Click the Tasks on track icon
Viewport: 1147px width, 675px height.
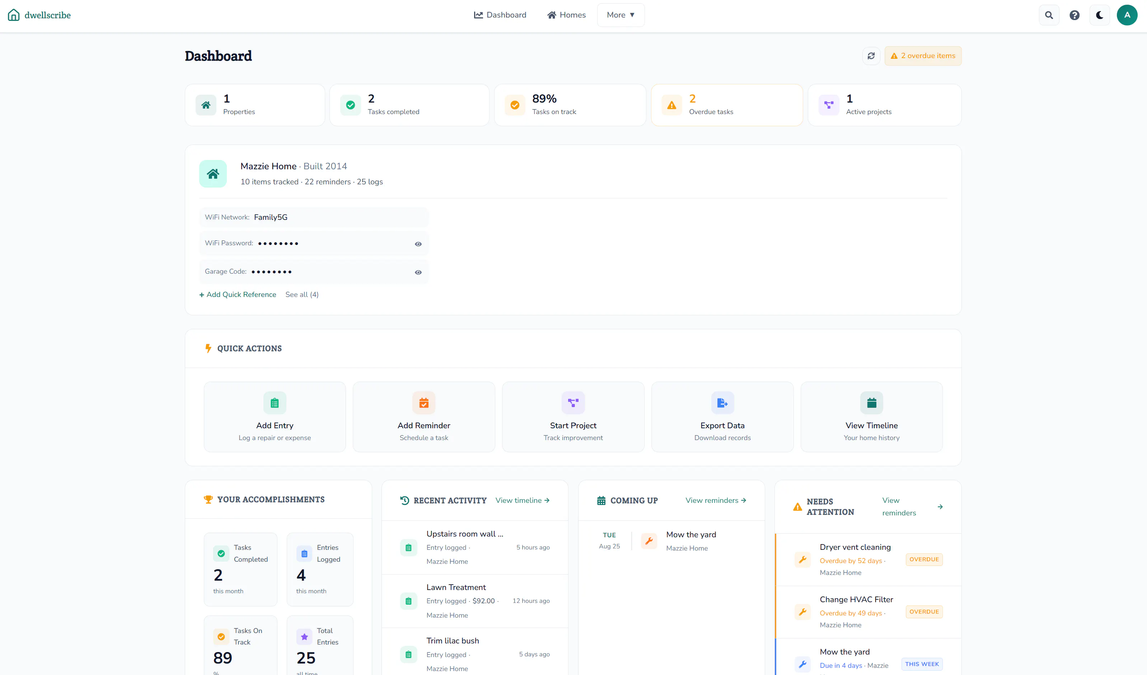click(x=515, y=105)
